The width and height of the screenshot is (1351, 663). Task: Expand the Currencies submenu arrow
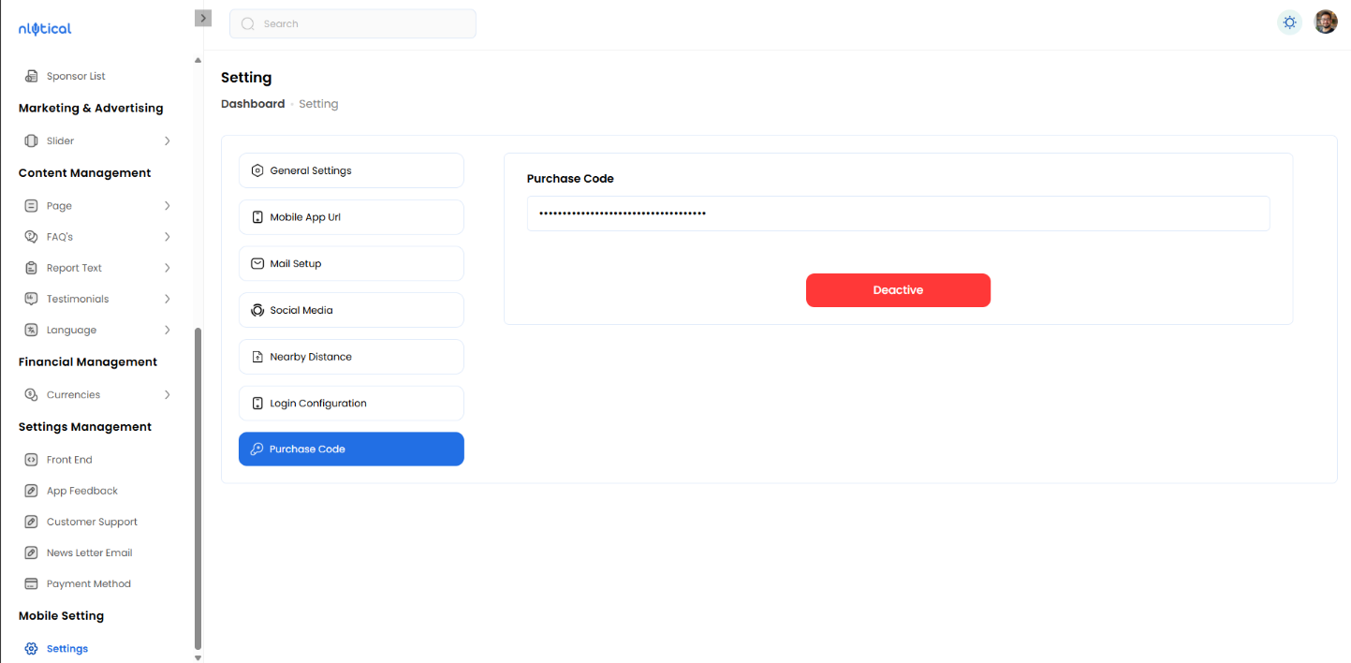pyautogui.click(x=168, y=395)
